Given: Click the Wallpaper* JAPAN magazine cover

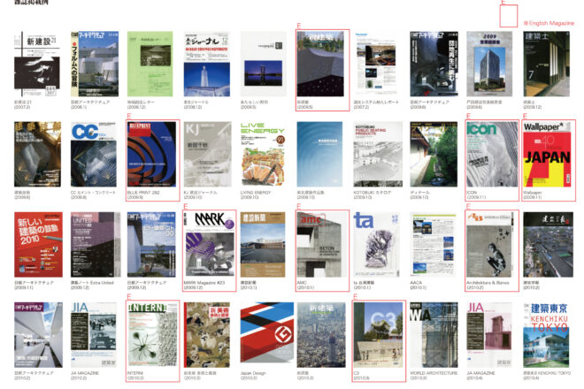Looking at the screenshot, I should (x=549, y=152).
